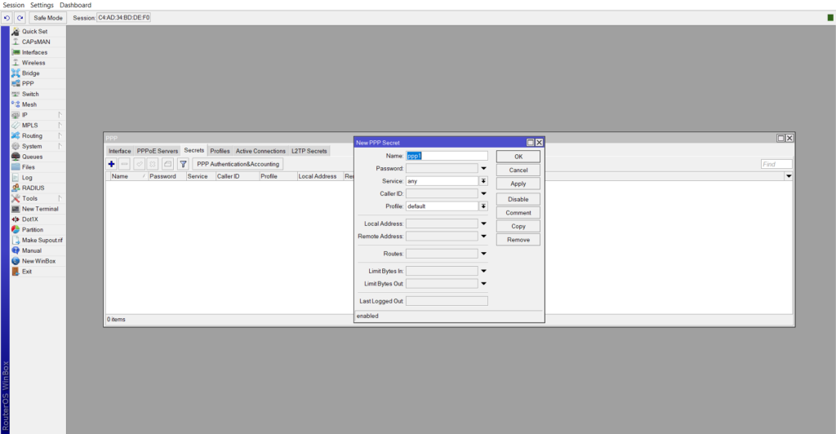The height and width of the screenshot is (434, 836).
Task: Open Queues from the sidebar
Action: 32,157
